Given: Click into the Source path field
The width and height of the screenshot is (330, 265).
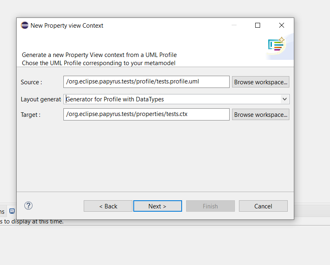Looking at the screenshot, I should coord(146,82).
